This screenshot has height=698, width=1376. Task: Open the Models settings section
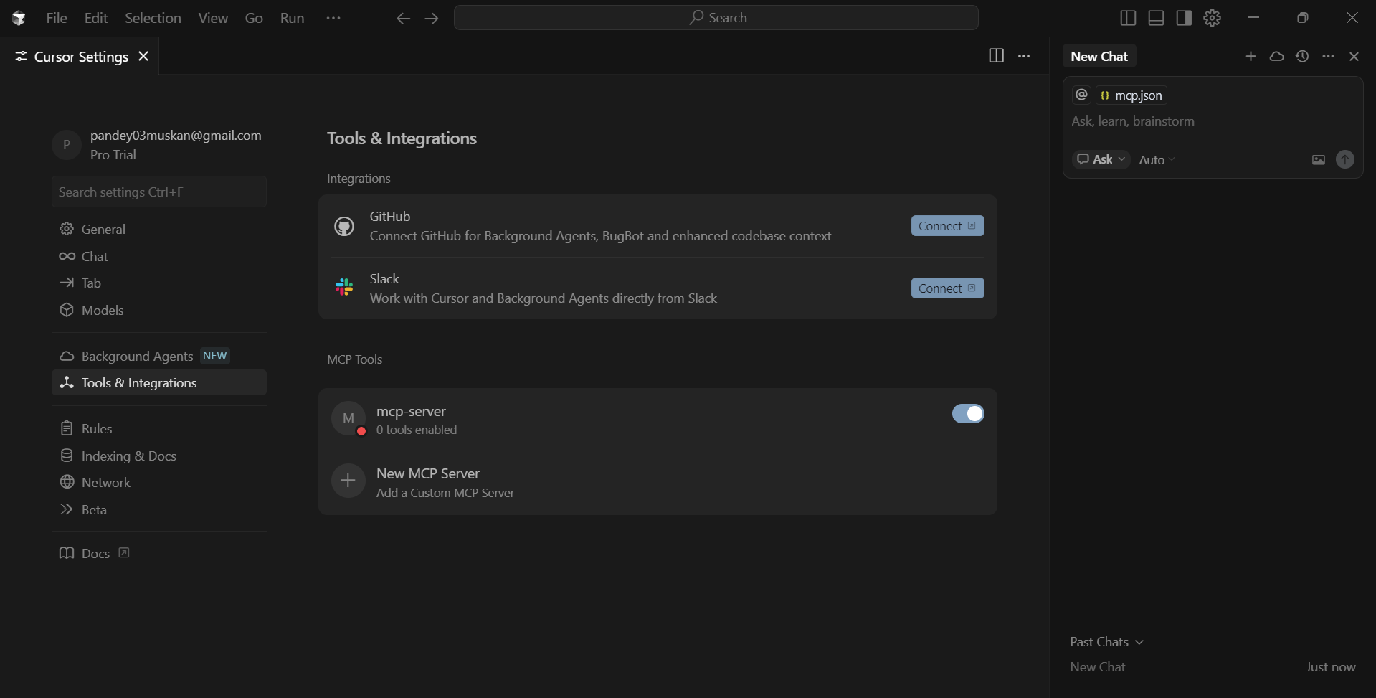coord(159,310)
